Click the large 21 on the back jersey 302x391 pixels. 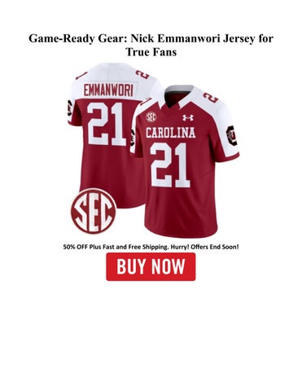click(107, 124)
